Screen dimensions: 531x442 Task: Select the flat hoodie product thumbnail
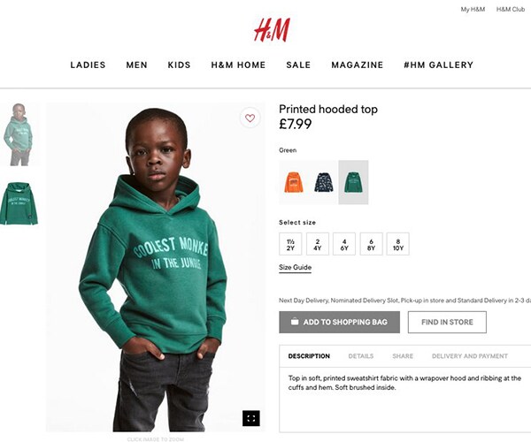click(x=19, y=203)
